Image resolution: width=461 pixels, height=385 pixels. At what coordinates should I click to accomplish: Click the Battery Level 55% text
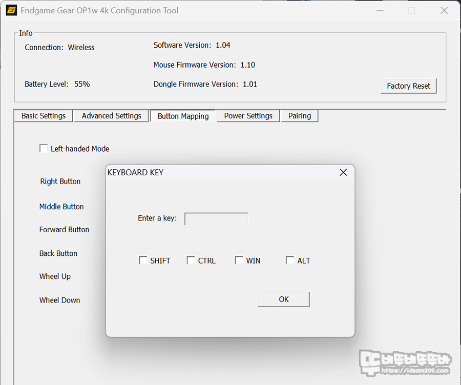57,84
